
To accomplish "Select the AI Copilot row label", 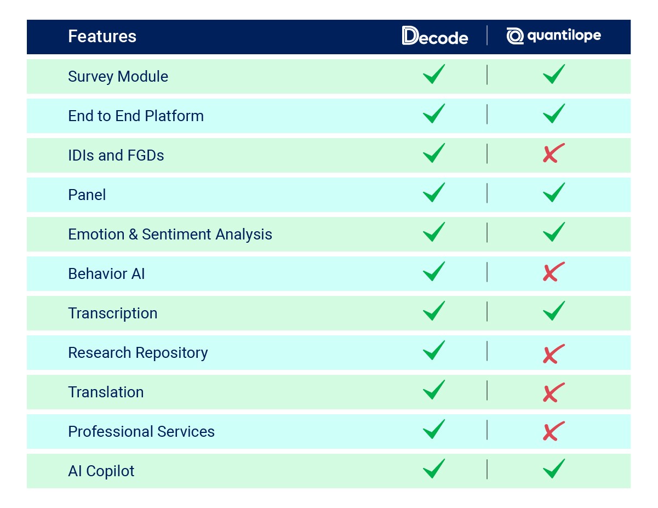I will click(x=101, y=471).
